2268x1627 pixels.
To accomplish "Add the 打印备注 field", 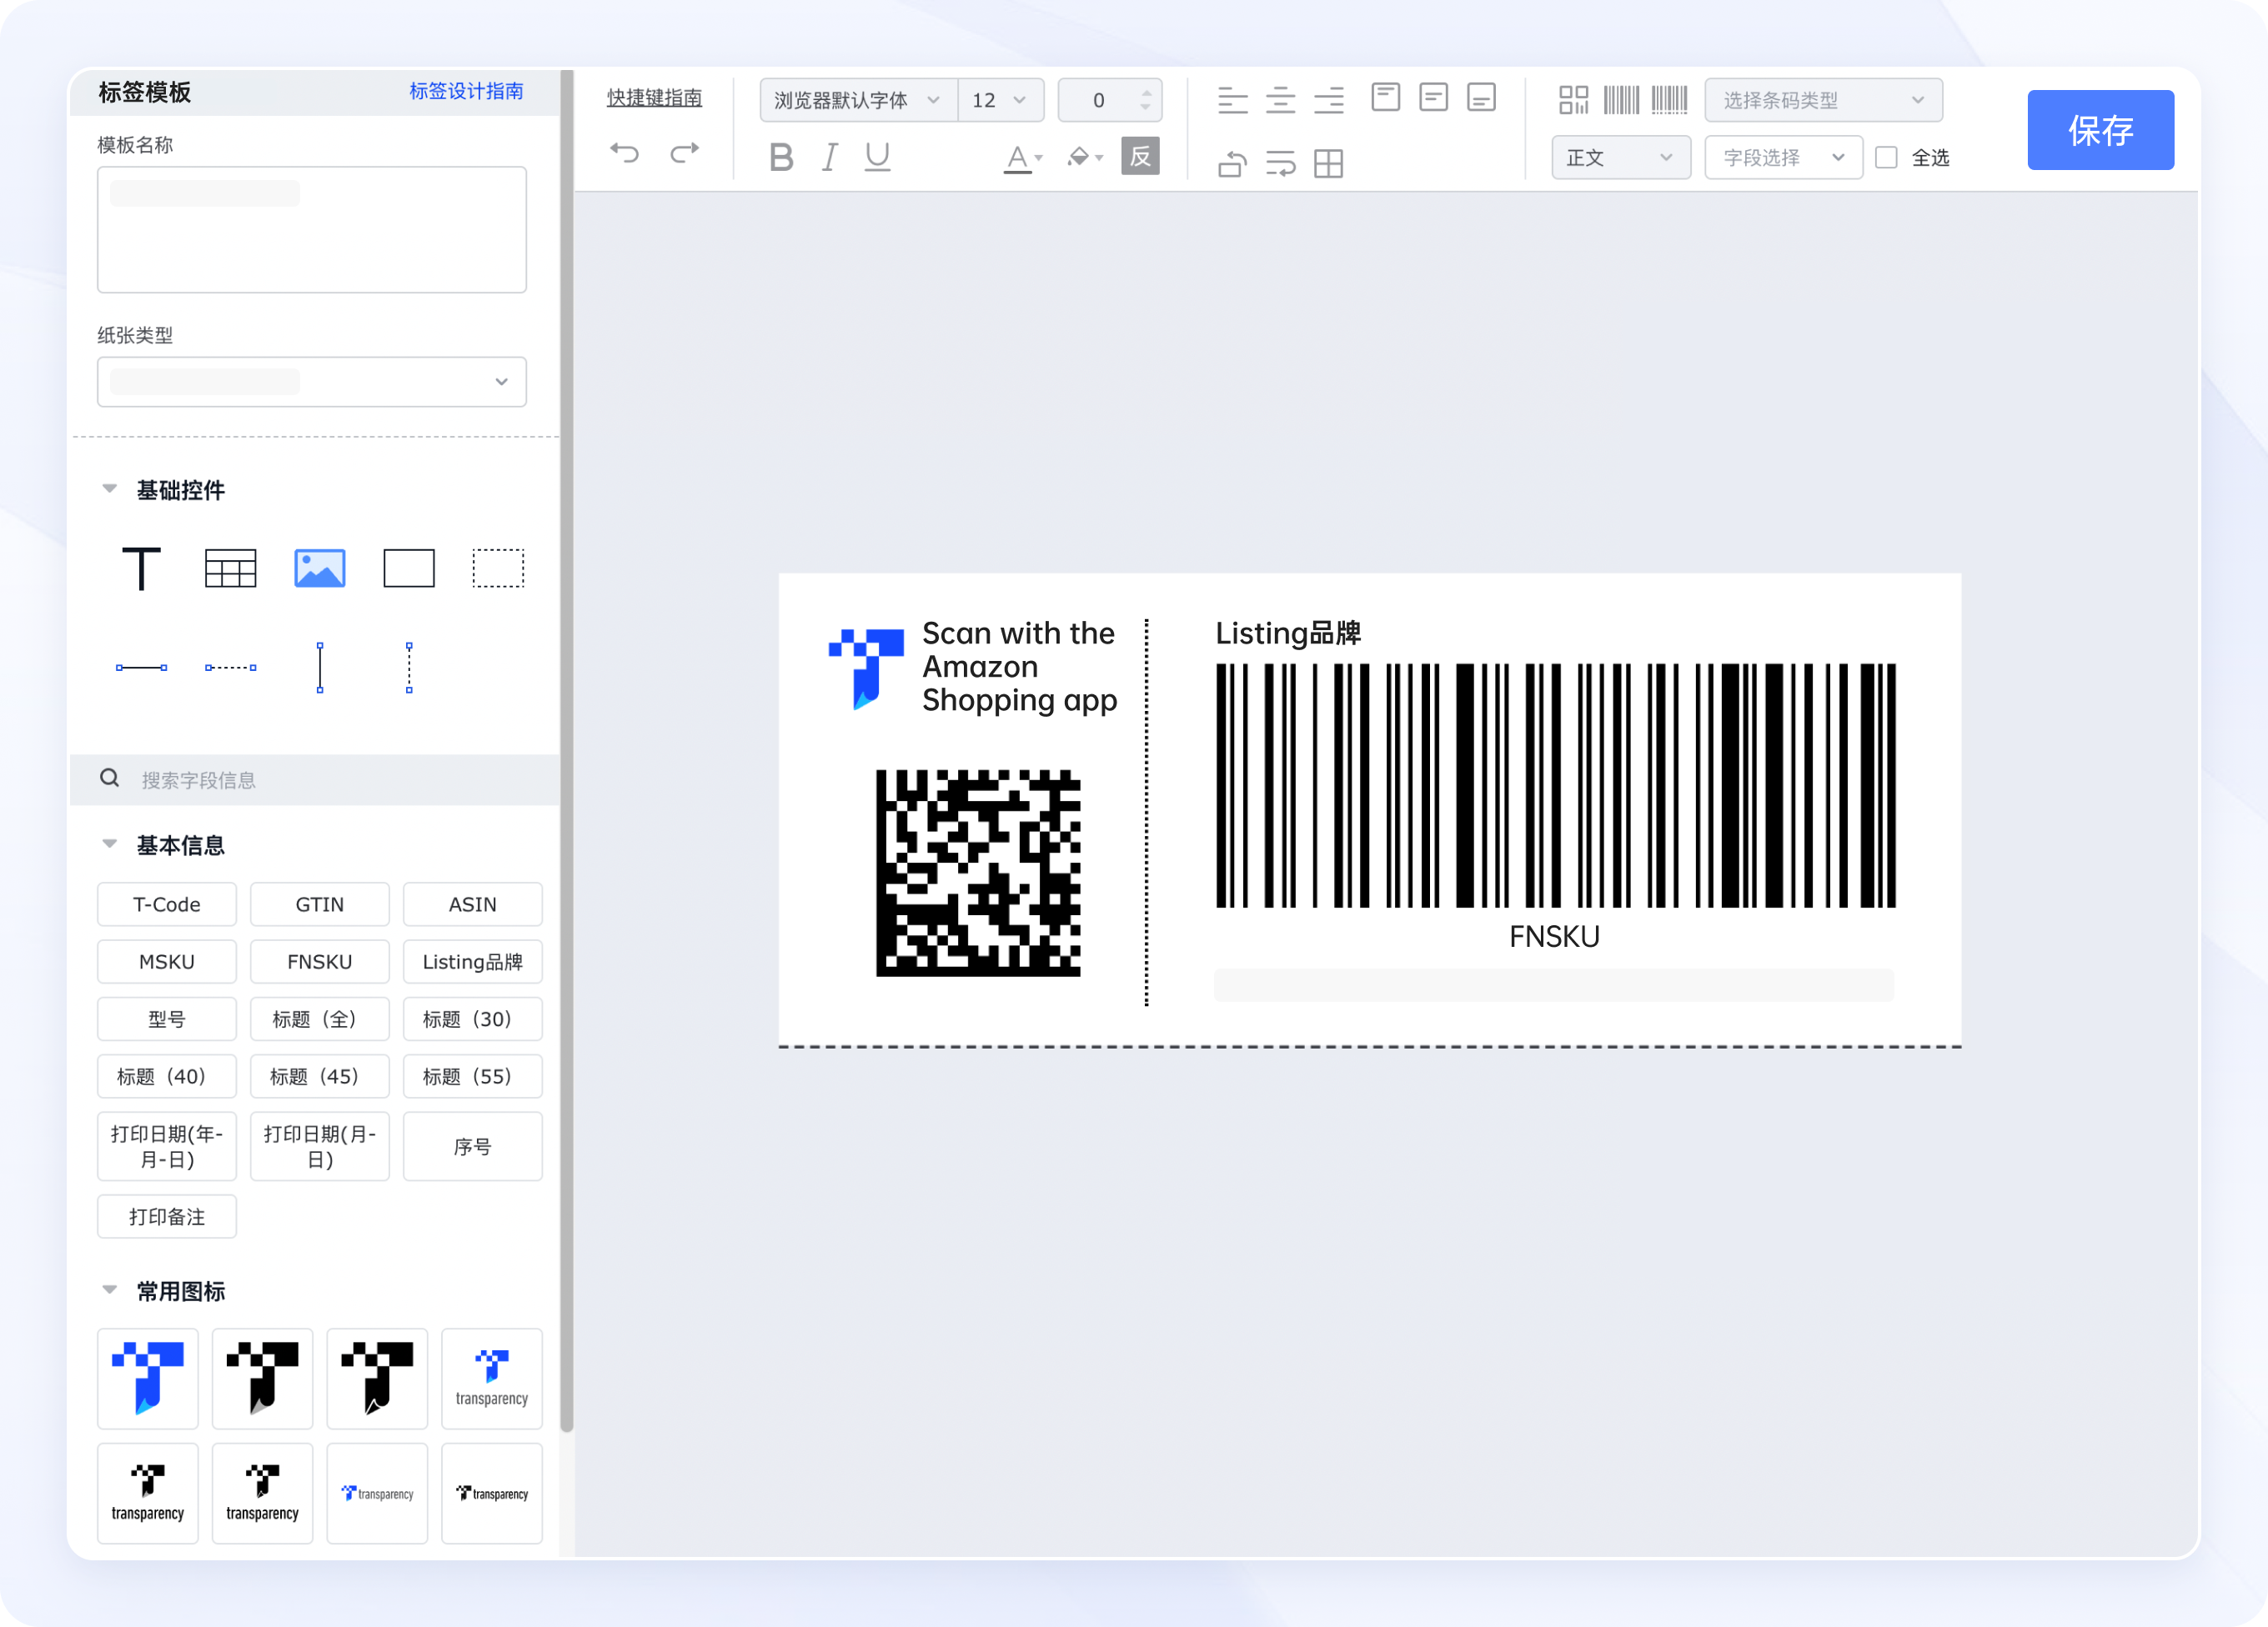I will (167, 1216).
